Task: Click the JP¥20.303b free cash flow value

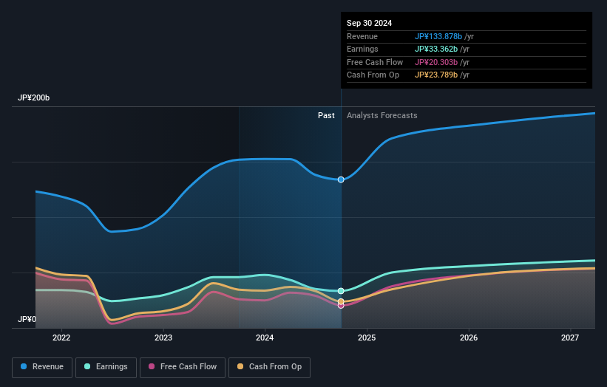Action: click(x=436, y=62)
